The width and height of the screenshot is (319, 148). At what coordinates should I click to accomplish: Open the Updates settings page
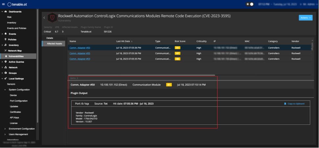tap(14, 106)
